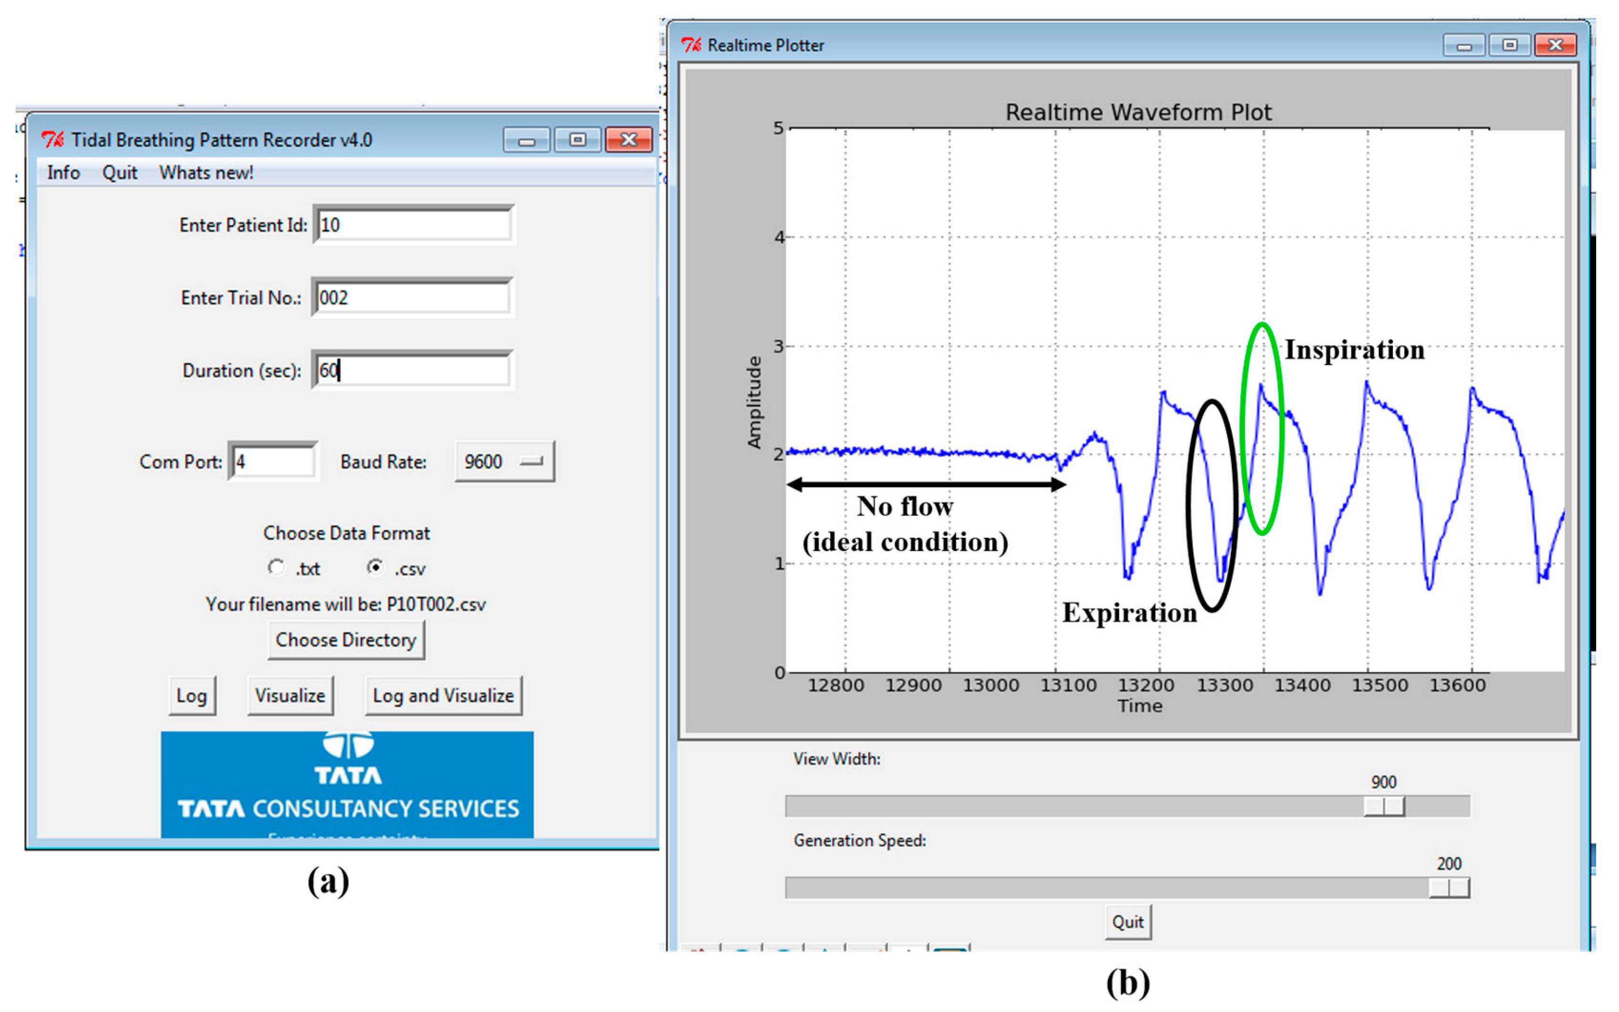
Task: Maximize the Realtime Plotter window
Action: click(x=1510, y=45)
